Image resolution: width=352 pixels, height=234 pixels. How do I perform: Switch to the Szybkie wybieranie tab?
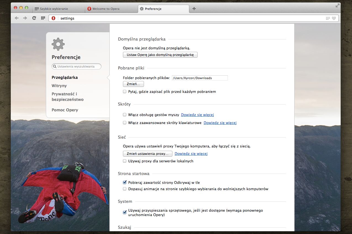[59, 9]
